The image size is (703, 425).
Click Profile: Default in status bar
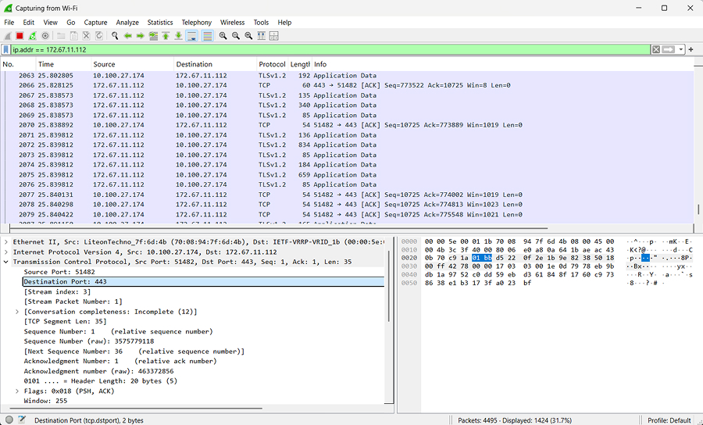tap(669, 420)
